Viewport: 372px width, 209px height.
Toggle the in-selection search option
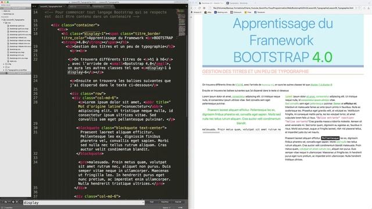click(x=17, y=202)
